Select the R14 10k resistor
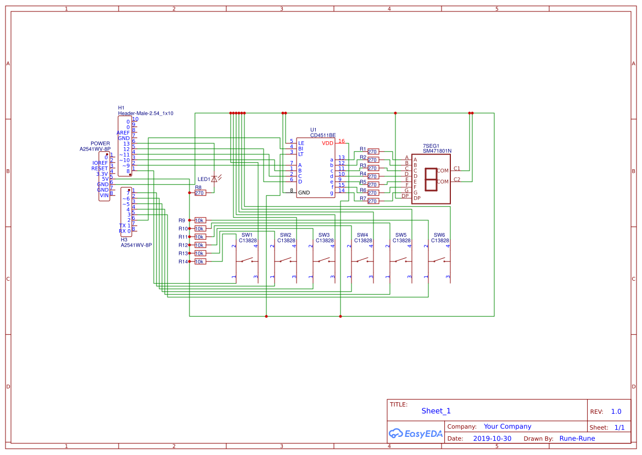642x455 pixels. click(199, 262)
